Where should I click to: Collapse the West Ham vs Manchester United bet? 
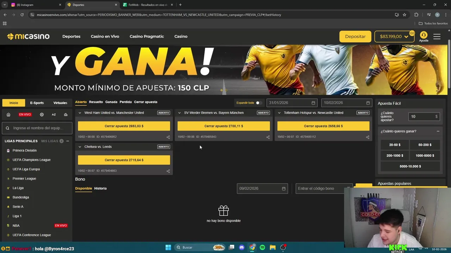tap(80, 113)
